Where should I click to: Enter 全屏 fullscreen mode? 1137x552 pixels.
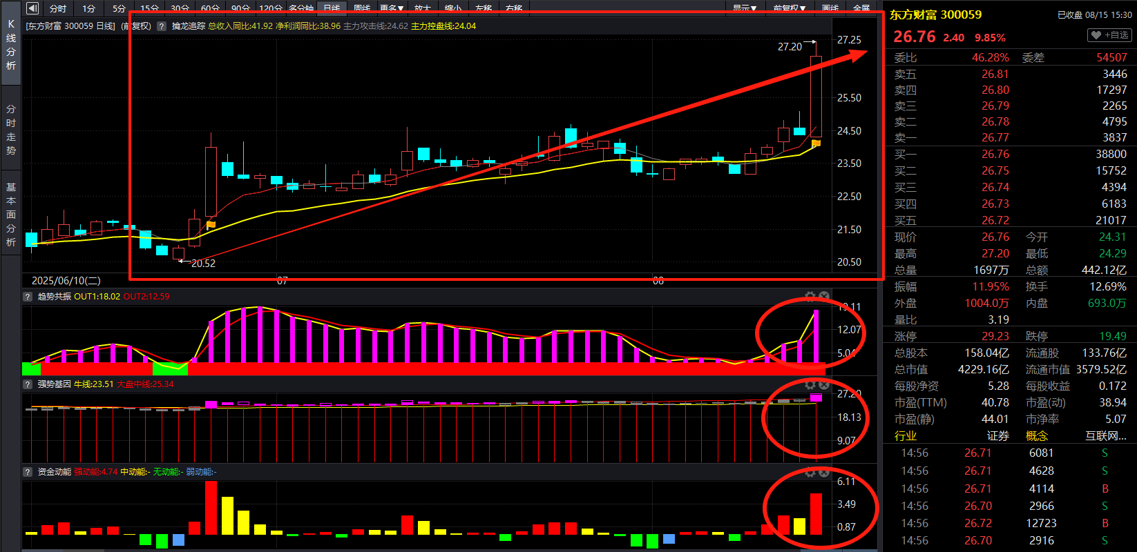tap(861, 8)
